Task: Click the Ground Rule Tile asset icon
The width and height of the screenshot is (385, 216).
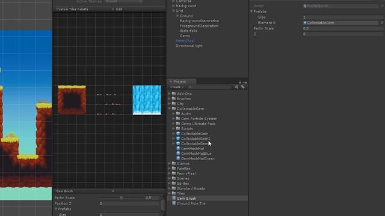Action: pos(174,203)
